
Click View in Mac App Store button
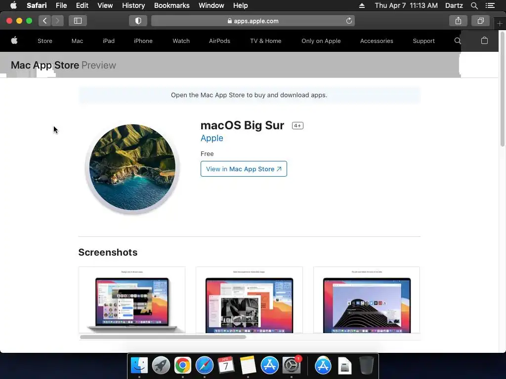point(244,169)
